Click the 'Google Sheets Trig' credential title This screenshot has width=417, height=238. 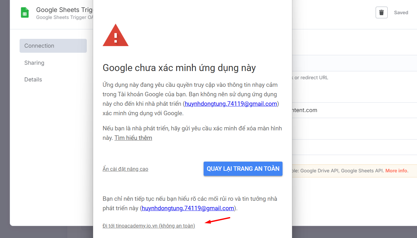[65, 10]
